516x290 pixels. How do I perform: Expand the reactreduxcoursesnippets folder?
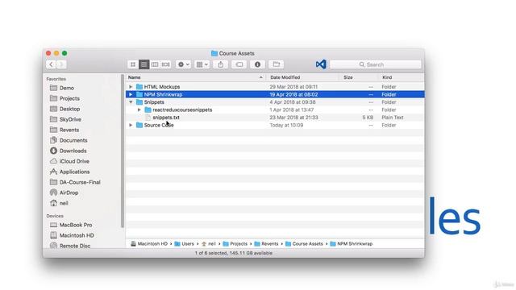point(139,110)
